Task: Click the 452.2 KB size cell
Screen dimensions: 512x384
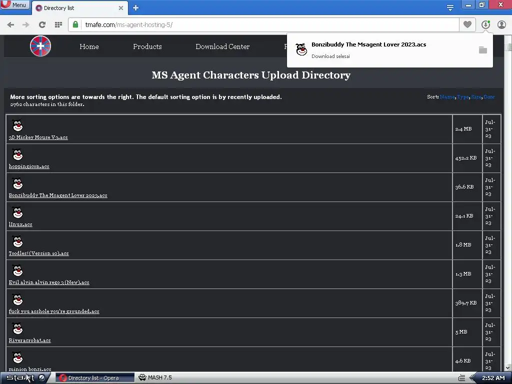Action: point(467,158)
